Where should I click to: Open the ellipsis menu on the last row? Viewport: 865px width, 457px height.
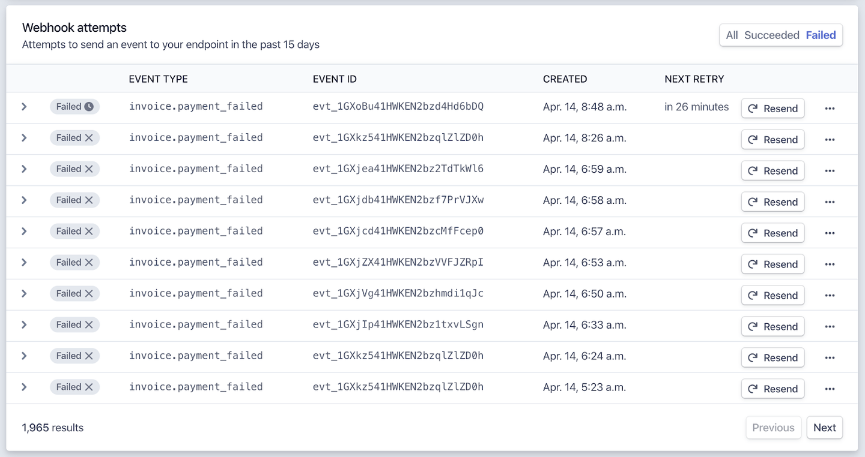pyautogui.click(x=830, y=389)
